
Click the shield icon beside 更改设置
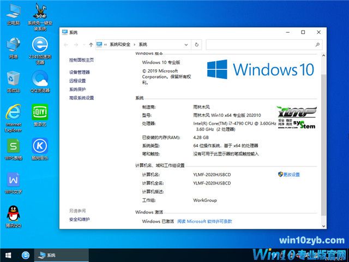click(280, 174)
